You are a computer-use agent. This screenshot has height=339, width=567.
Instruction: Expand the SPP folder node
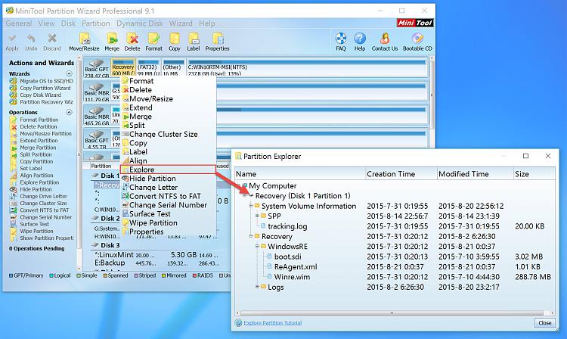[257, 216]
